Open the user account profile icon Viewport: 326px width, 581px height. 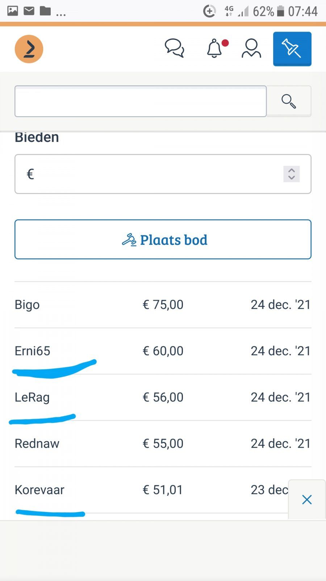tap(251, 48)
